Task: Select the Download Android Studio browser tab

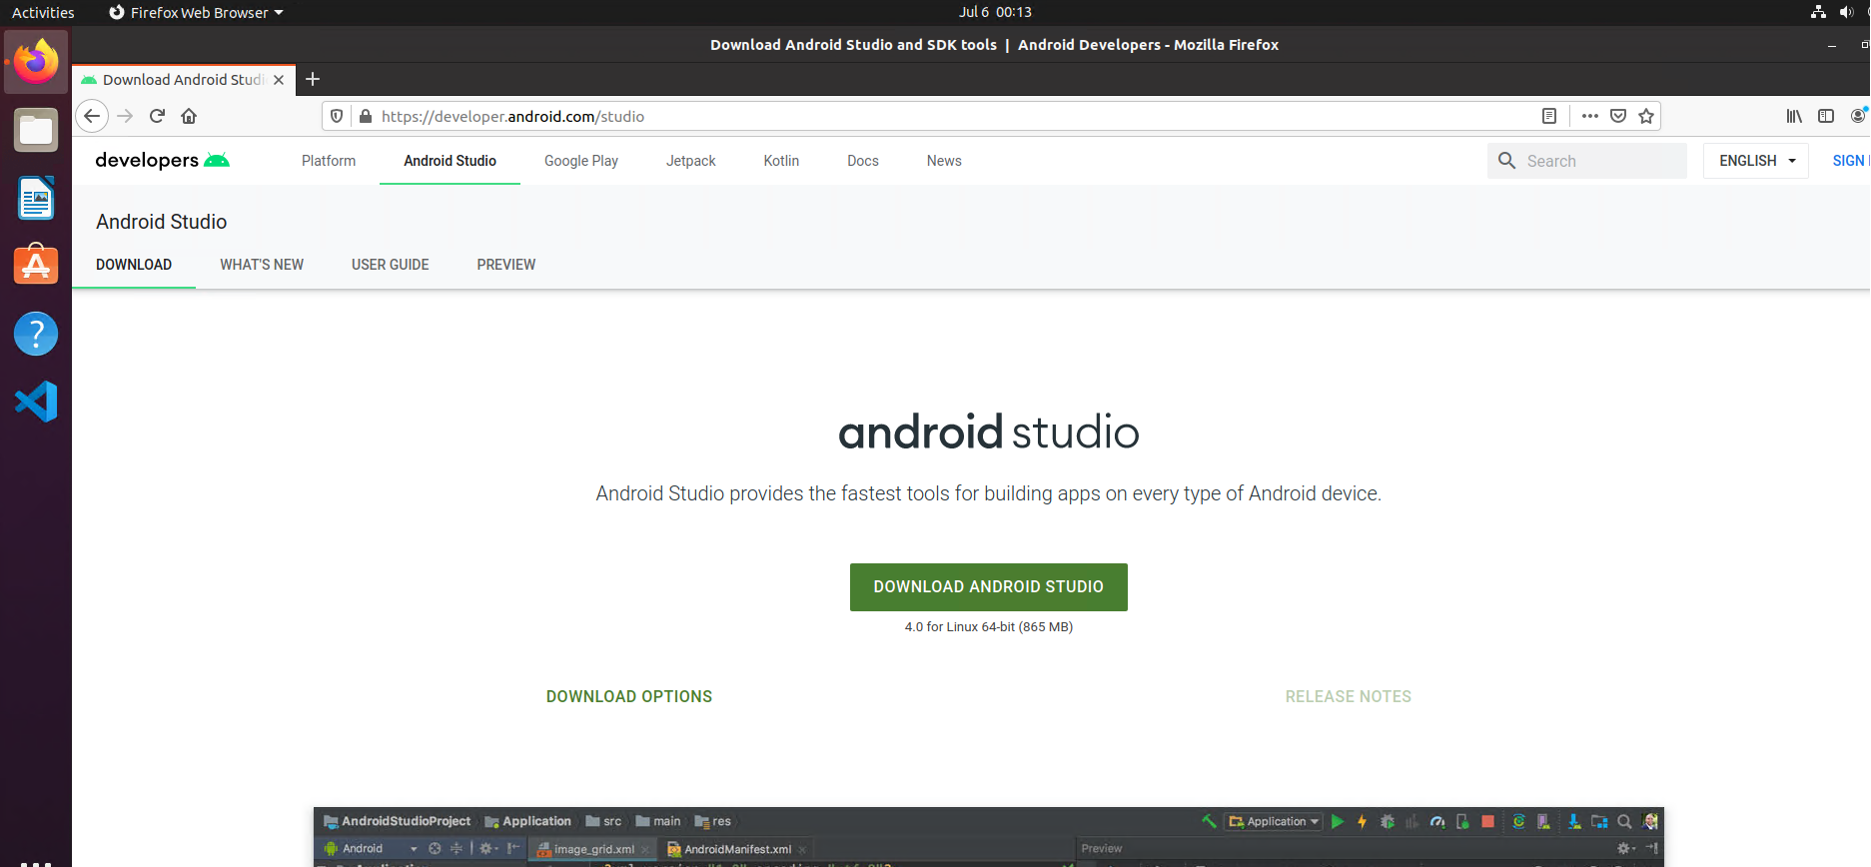Action: click(184, 80)
